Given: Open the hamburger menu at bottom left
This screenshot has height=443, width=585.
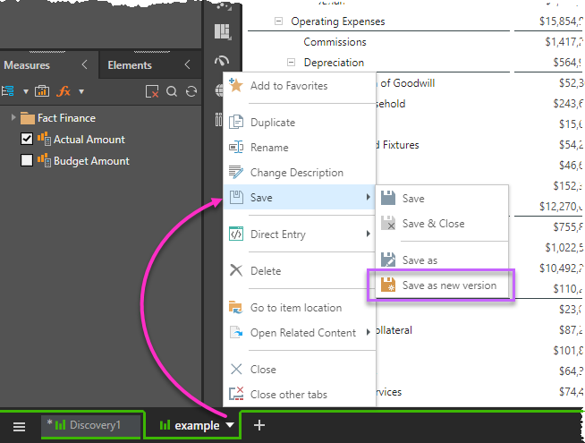Looking at the screenshot, I should tap(19, 426).
